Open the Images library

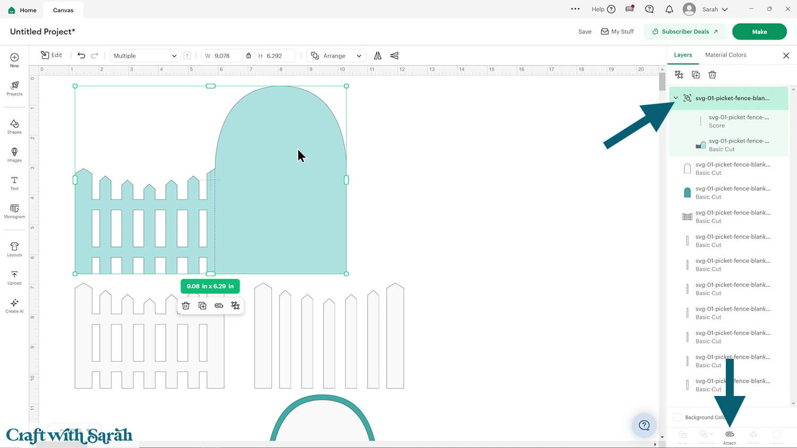point(14,154)
